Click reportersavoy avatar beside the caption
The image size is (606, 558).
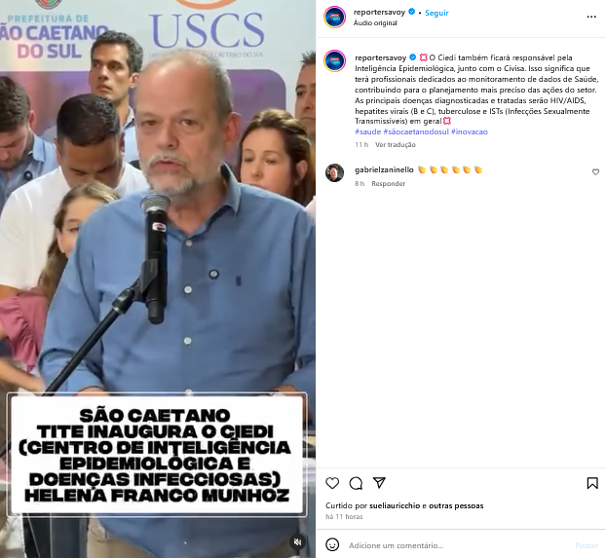pyautogui.click(x=335, y=60)
